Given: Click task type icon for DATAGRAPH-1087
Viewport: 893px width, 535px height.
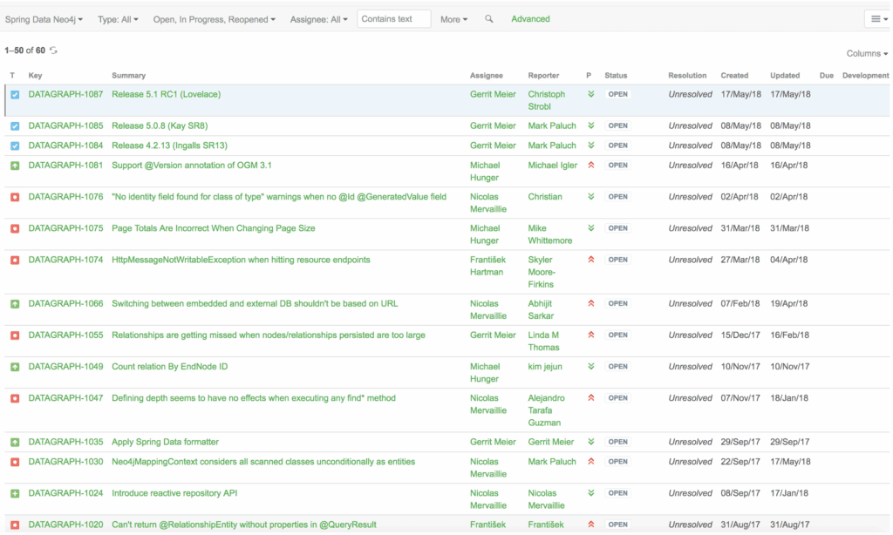Looking at the screenshot, I should coord(15,94).
